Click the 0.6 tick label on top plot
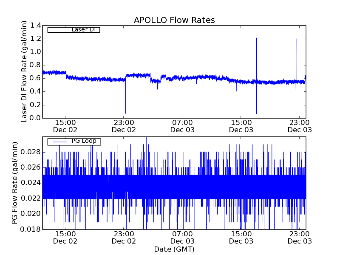The height and width of the screenshot is (255, 340). 36,79
